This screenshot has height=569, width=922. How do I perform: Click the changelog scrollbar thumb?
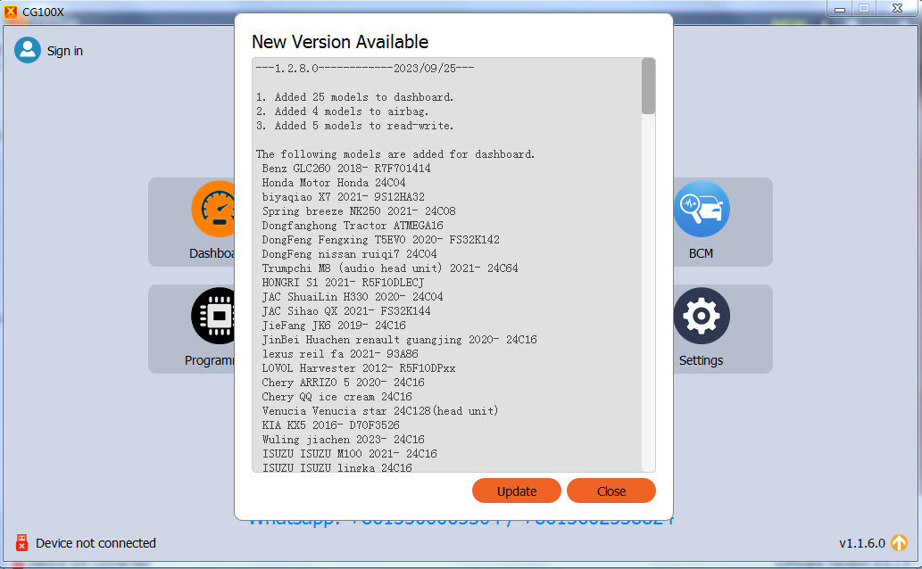(648, 86)
